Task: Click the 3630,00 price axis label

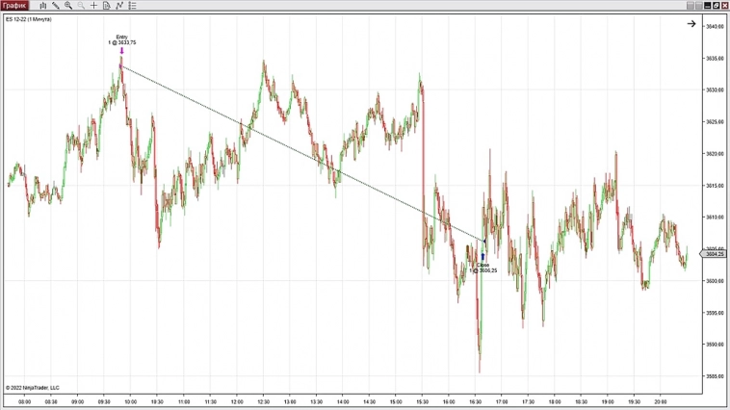Action: coord(715,90)
